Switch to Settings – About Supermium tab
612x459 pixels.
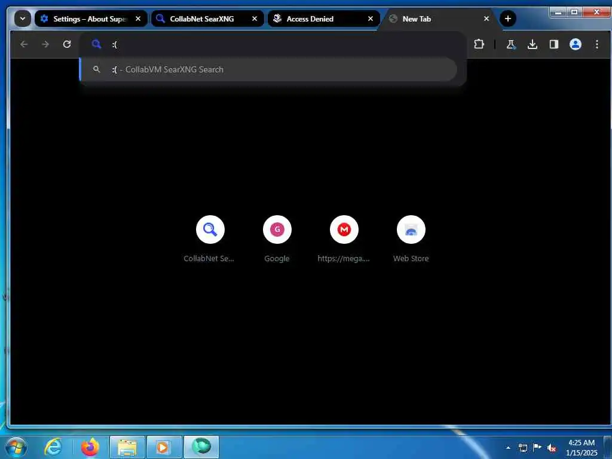pyautogui.click(x=91, y=19)
